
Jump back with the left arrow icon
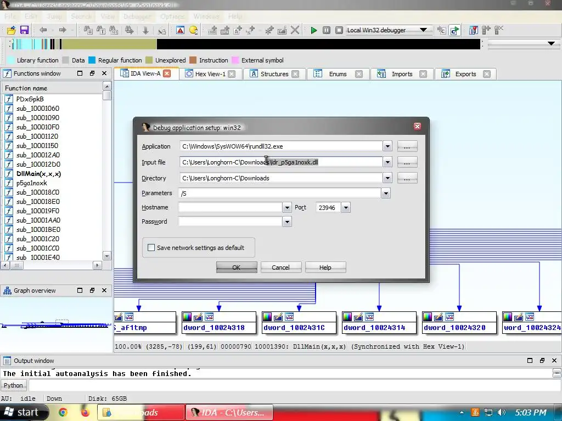tap(43, 30)
